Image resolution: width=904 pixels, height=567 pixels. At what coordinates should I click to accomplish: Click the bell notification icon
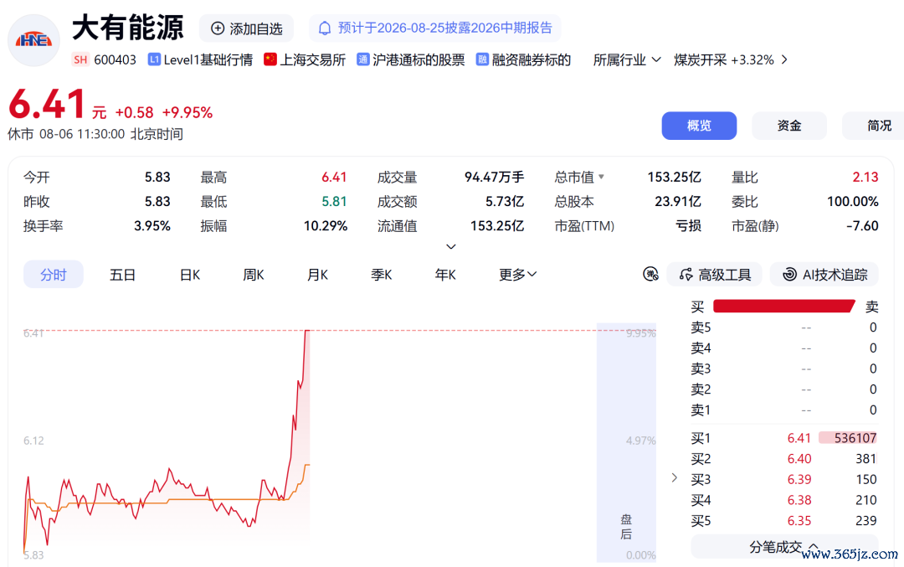point(325,28)
